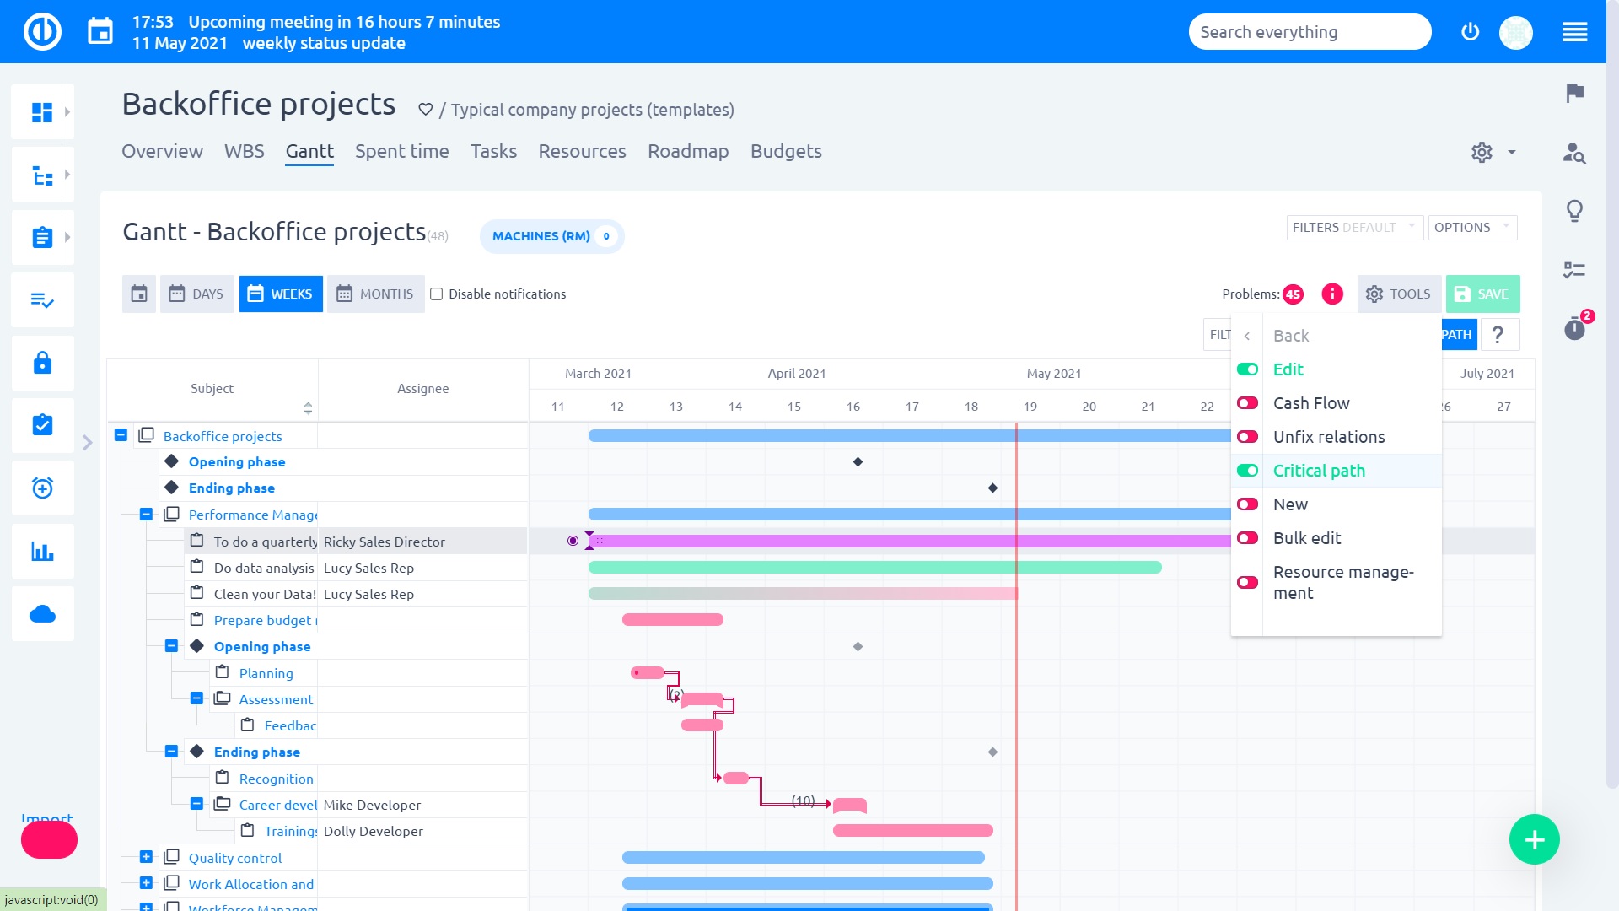1619x911 pixels.
Task: Click the lightbulb icon on right panel
Action: tap(1574, 211)
